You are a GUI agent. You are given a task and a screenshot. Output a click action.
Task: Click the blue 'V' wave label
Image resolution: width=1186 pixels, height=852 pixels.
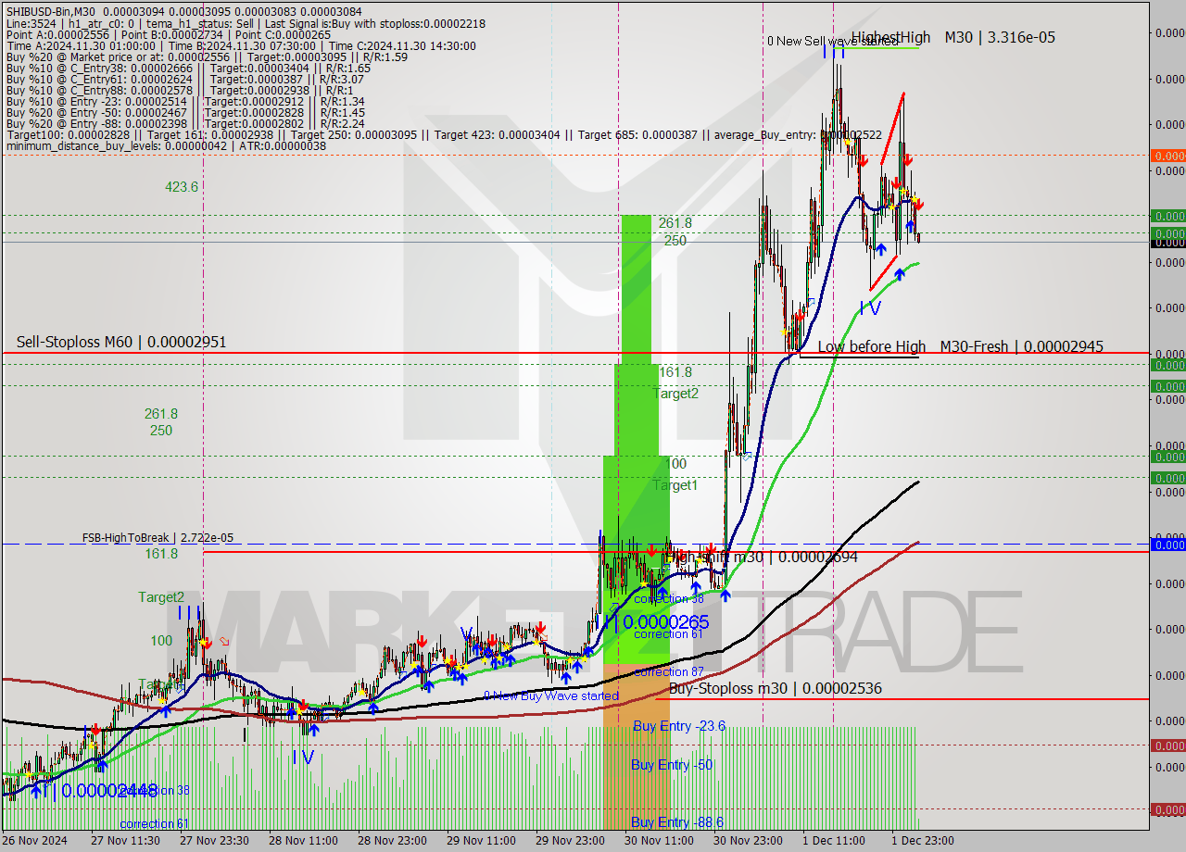point(466,633)
